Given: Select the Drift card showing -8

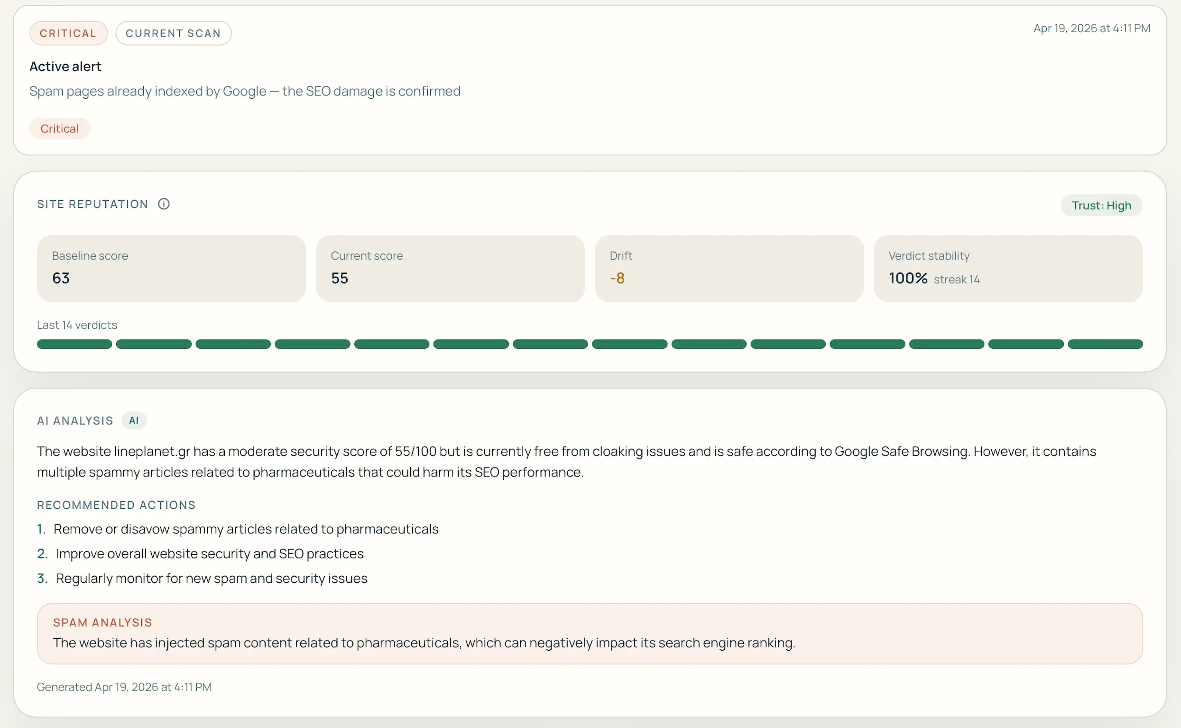Looking at the screenshot, I should click(729, 269).
